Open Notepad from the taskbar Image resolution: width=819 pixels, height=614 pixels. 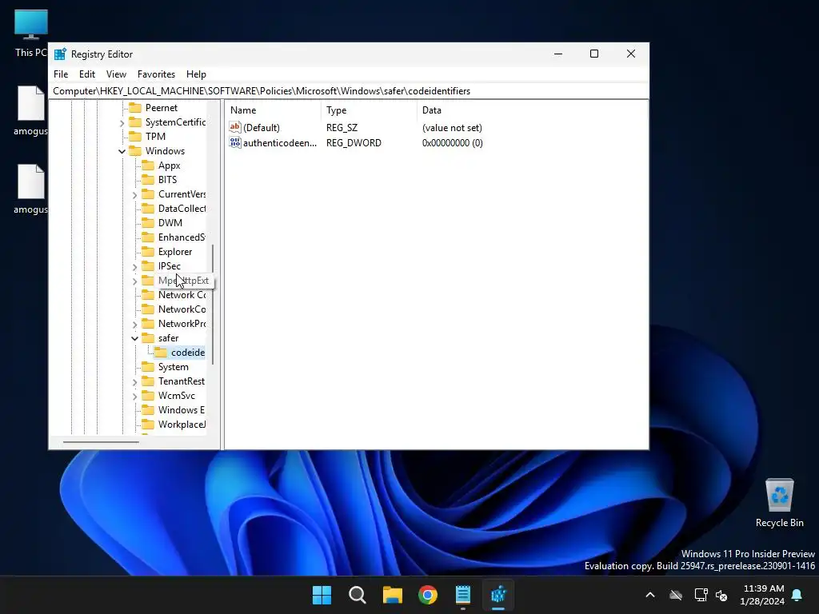click(x=463, y=595)
